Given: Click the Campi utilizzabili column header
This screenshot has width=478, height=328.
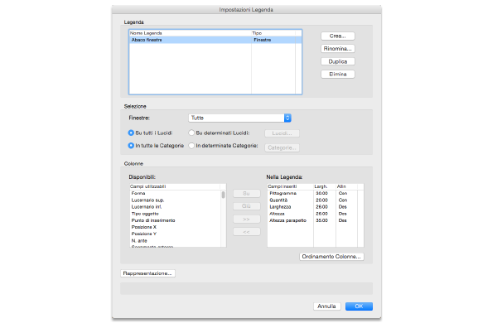Looking at the screenshot, I should point(175,186).
